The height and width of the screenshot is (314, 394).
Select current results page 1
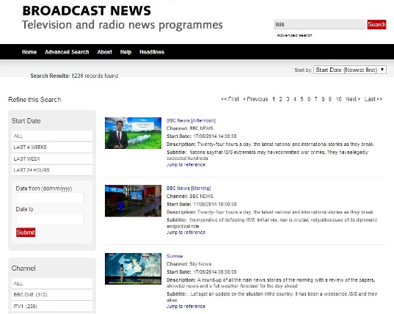coord(274,99)
